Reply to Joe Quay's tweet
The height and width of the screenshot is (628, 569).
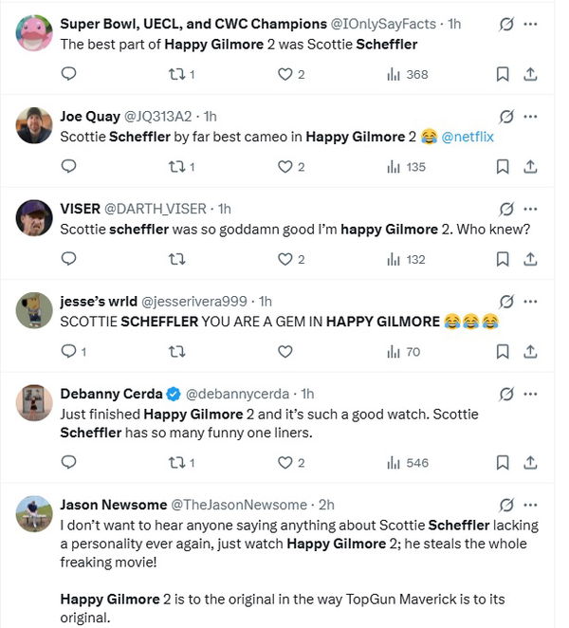click(68, 167)
